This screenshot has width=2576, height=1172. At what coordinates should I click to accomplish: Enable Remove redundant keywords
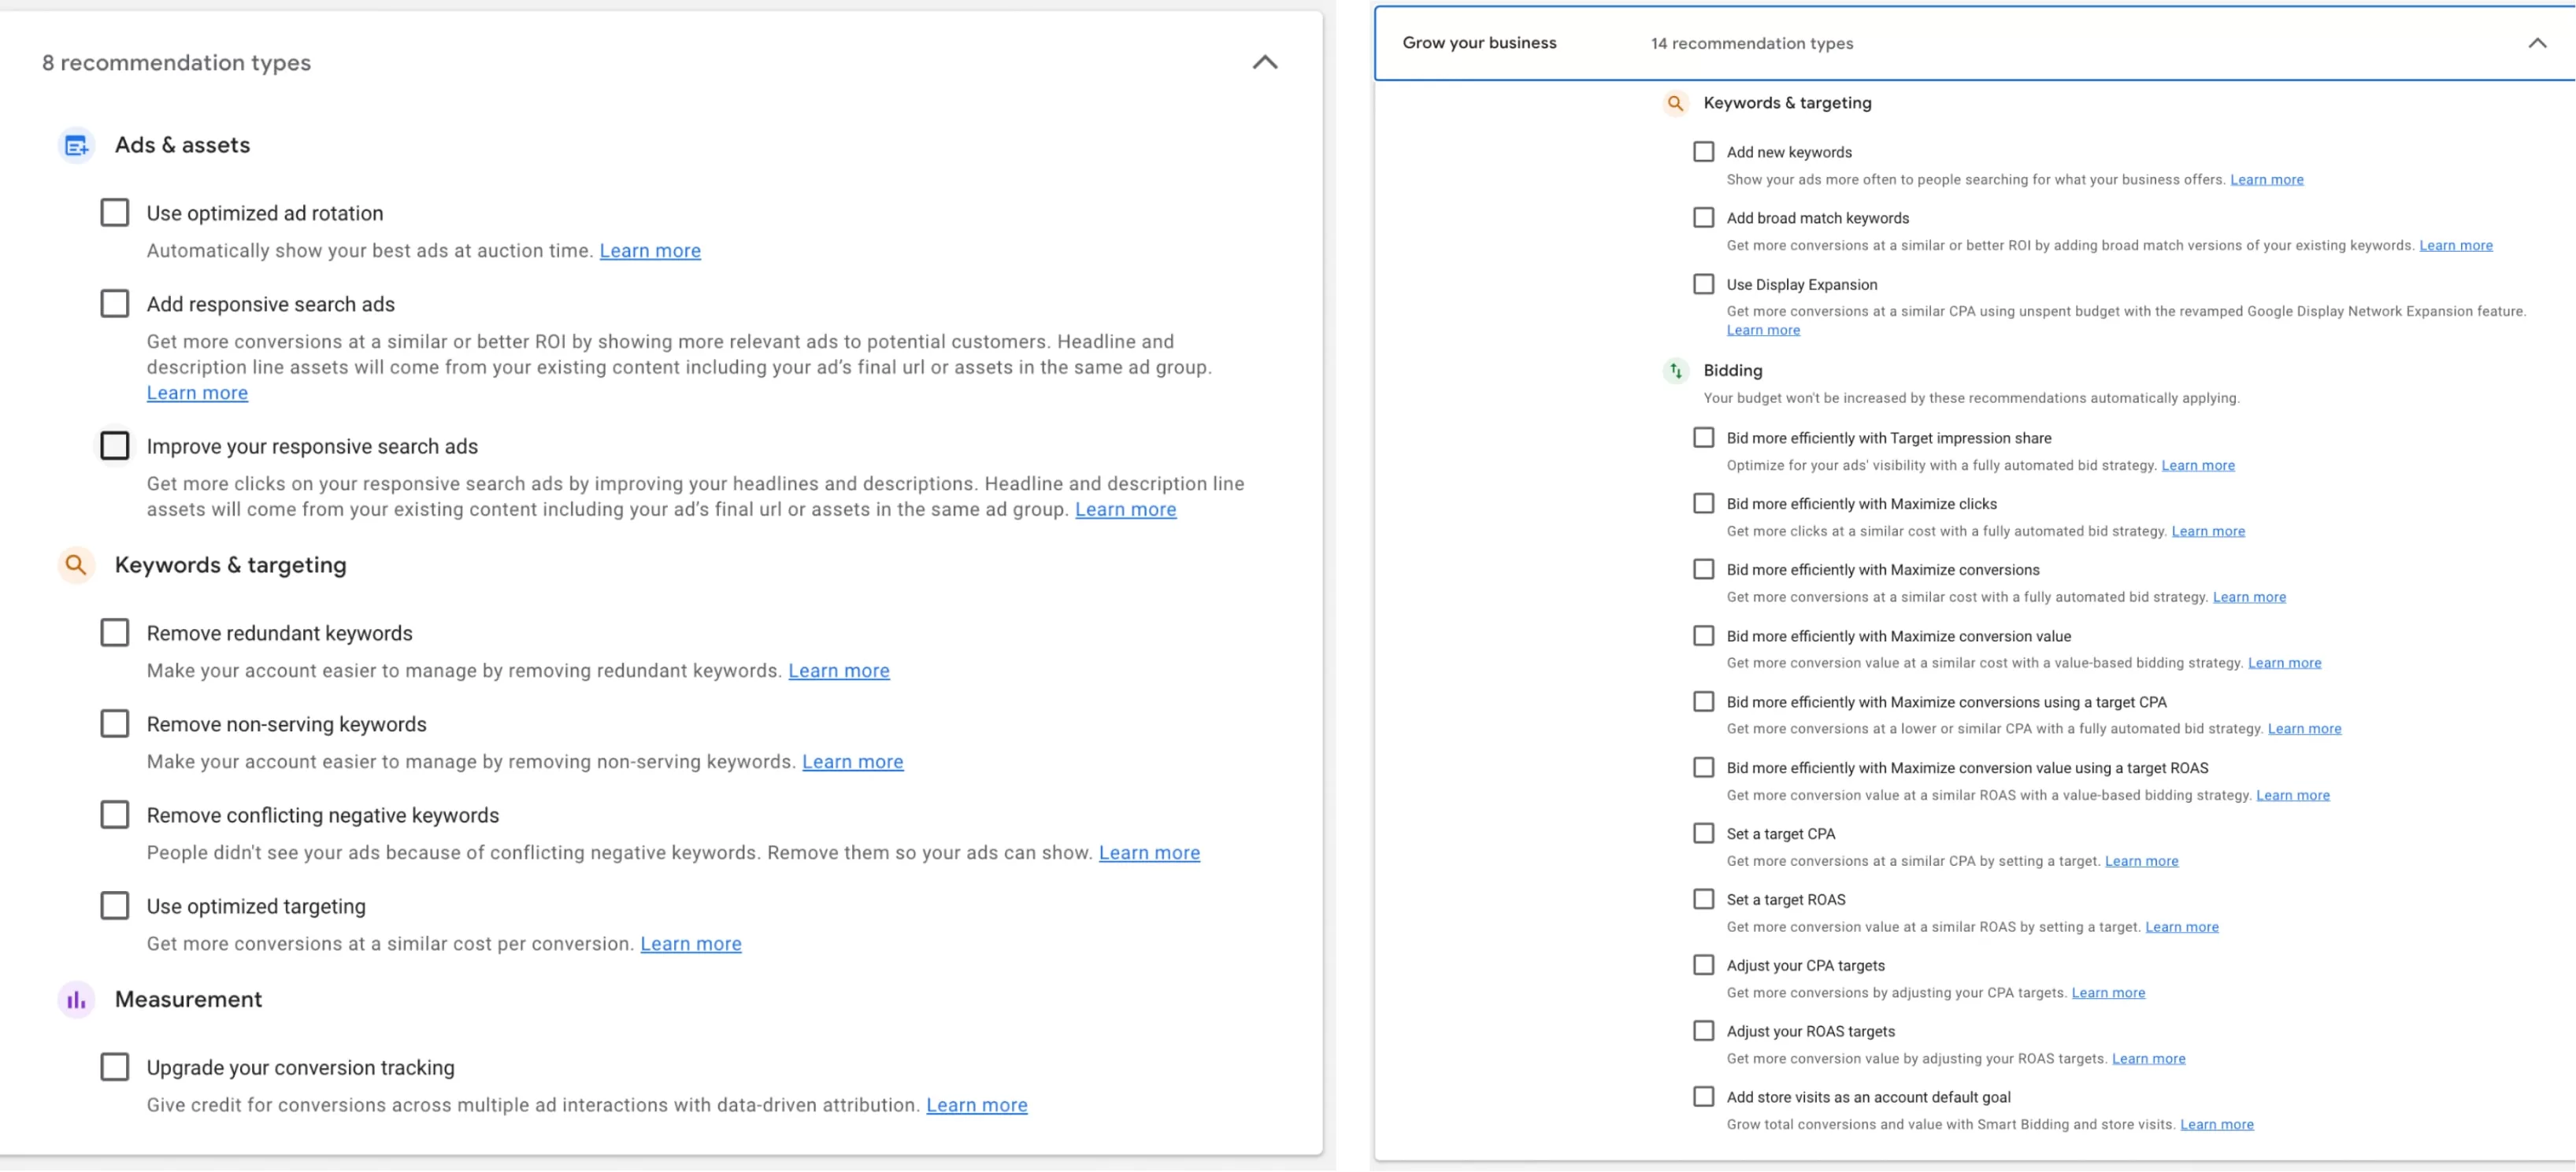coord(115,633)
